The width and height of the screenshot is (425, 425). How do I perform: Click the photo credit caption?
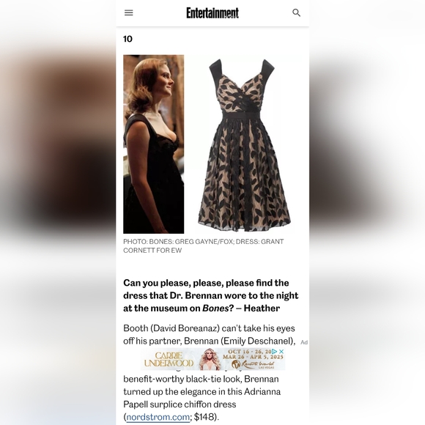204,245
